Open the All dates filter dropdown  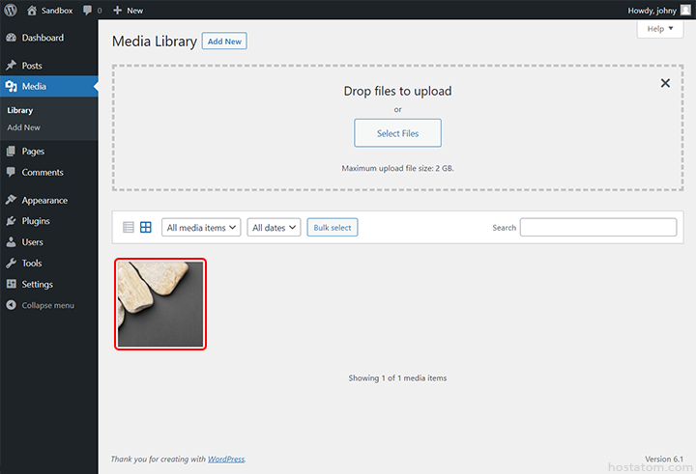275,228
